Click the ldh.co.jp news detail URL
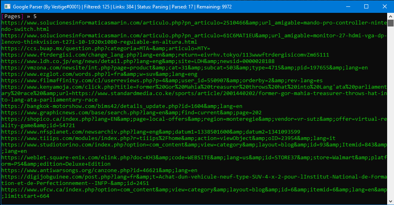 tap(138, 61)
